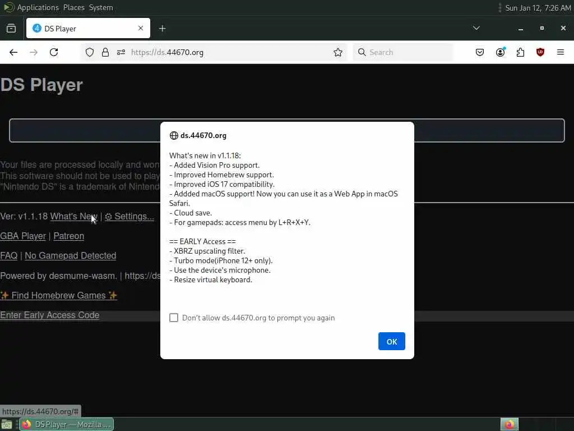This screenshot has width=574, height=431.
Task: Check 'Don't allow ds.44670.org to prompt you again'
Action: coord(174,318)
